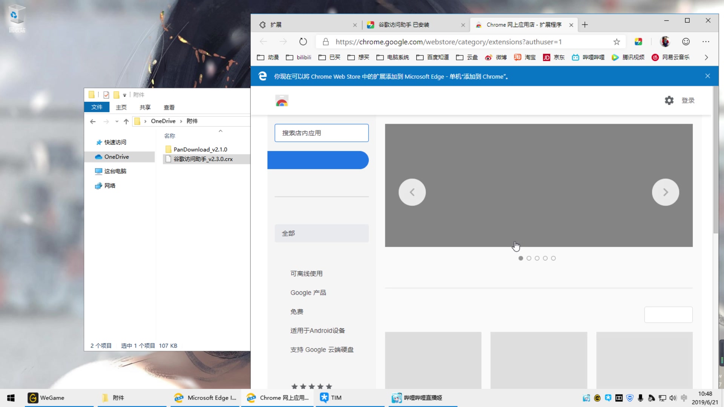
Task: Open the volume icon in system tray
Action: (x=673, y=398)
